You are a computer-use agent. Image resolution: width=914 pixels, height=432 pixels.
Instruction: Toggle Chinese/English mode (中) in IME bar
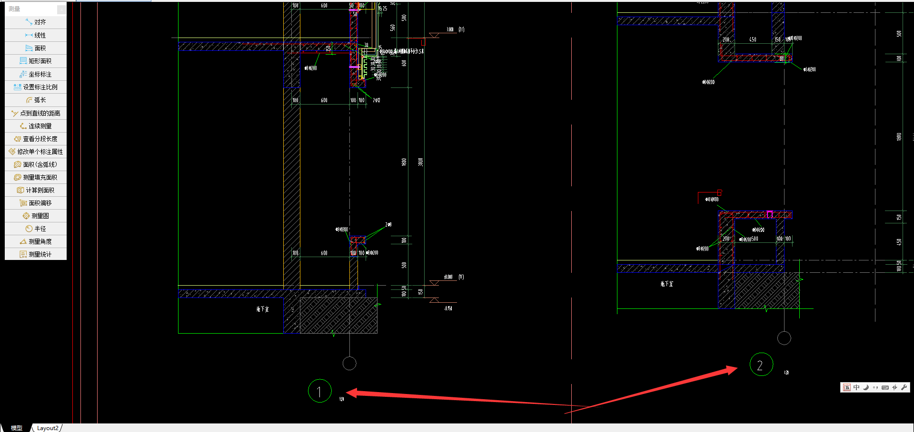(x=856, y=387)
